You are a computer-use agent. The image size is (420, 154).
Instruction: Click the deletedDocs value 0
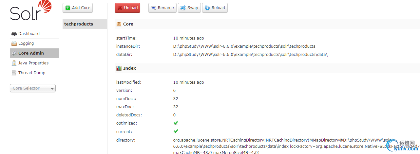(175, 115)
